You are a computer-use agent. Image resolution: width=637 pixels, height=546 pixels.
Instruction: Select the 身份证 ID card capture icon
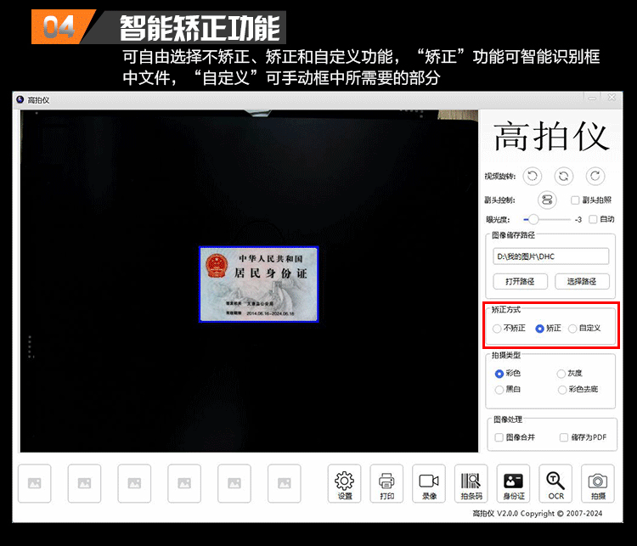click(x=513, y=483)
